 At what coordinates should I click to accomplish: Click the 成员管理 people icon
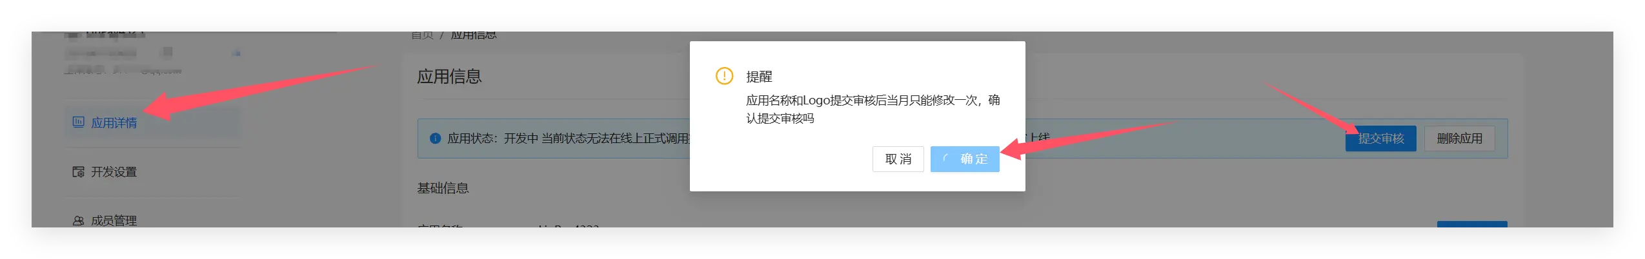point(78,221)
